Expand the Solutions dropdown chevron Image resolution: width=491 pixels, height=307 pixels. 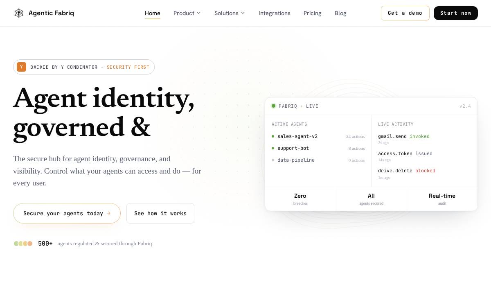[x=243, y=13]
